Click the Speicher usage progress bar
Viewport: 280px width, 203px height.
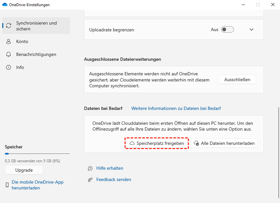click(x=37, y=154)
